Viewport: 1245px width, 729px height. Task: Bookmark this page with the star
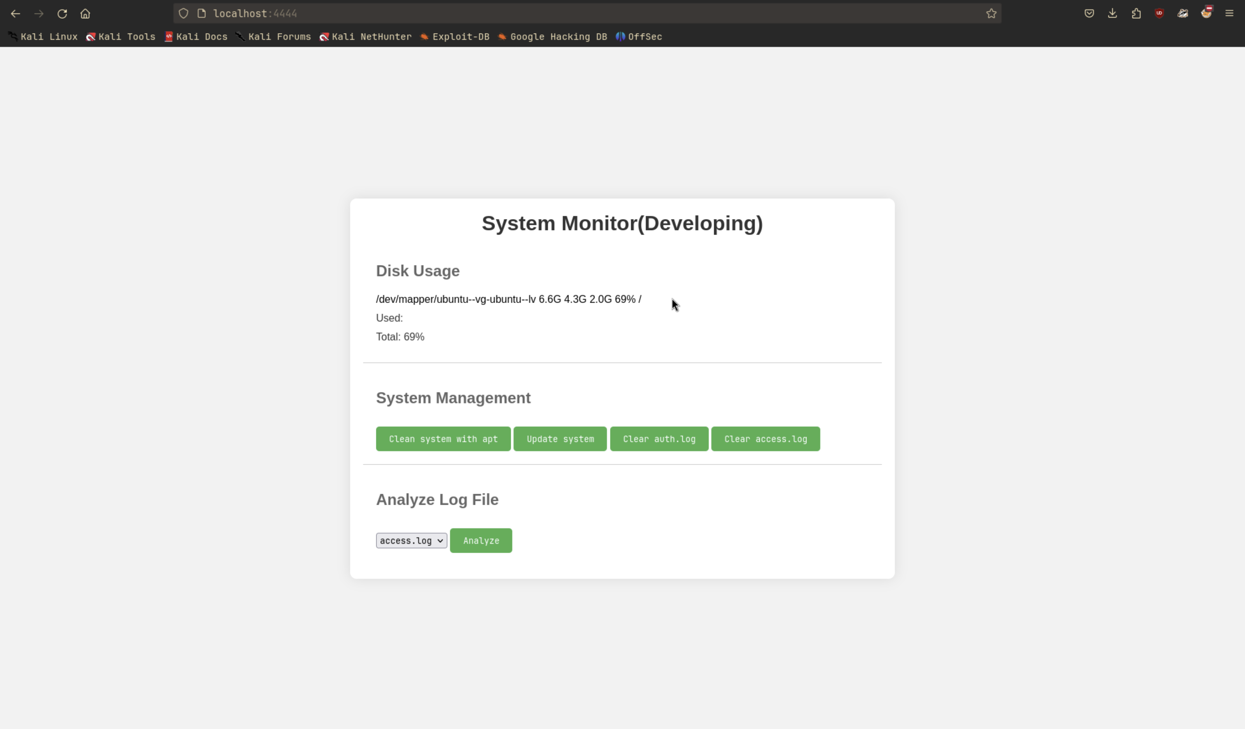click(x=991, y=14)
